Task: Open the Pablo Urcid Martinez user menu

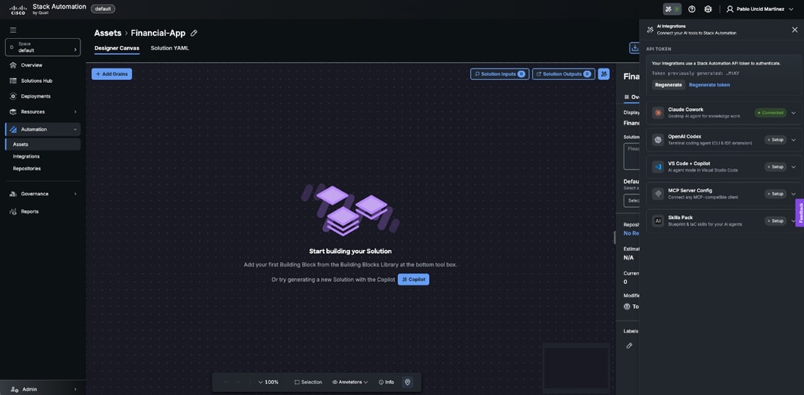Action: 760,9
